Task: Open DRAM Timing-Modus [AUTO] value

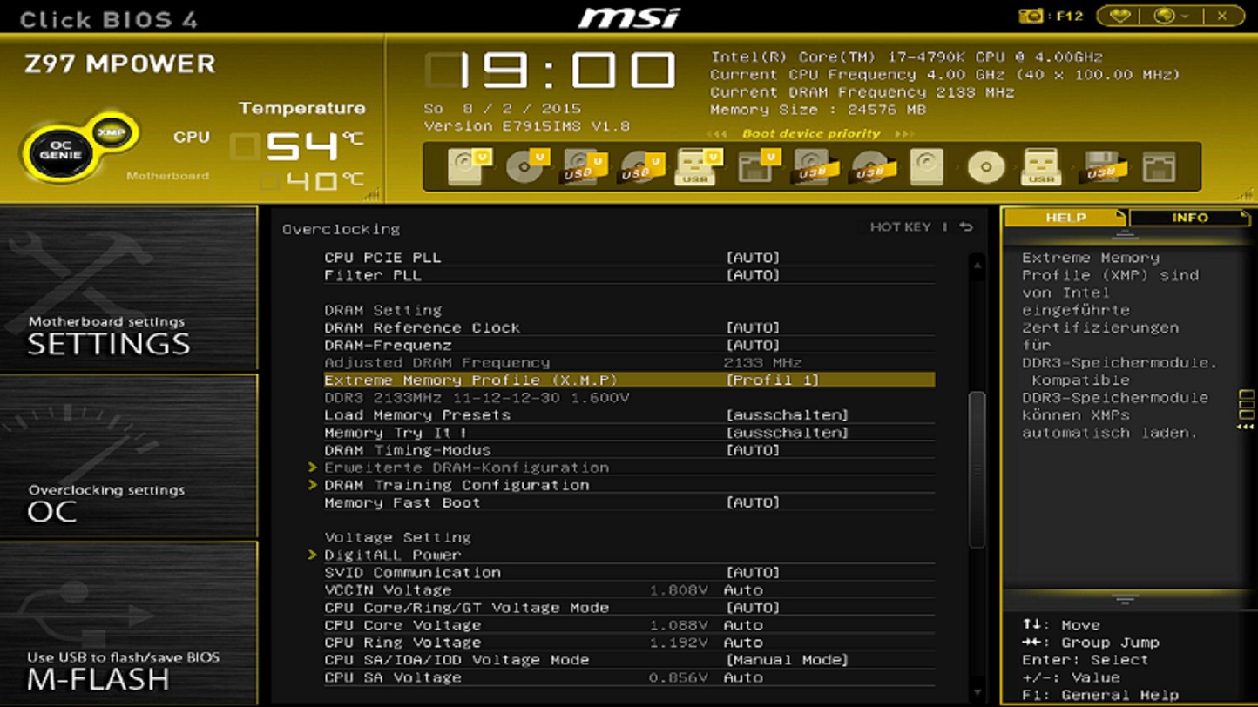Action: pos(753,450)
